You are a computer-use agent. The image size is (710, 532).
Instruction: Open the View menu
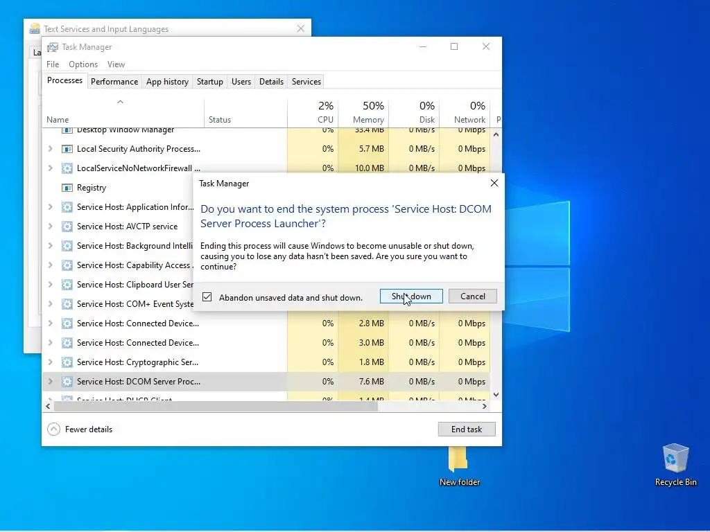[x=116, y=64]
